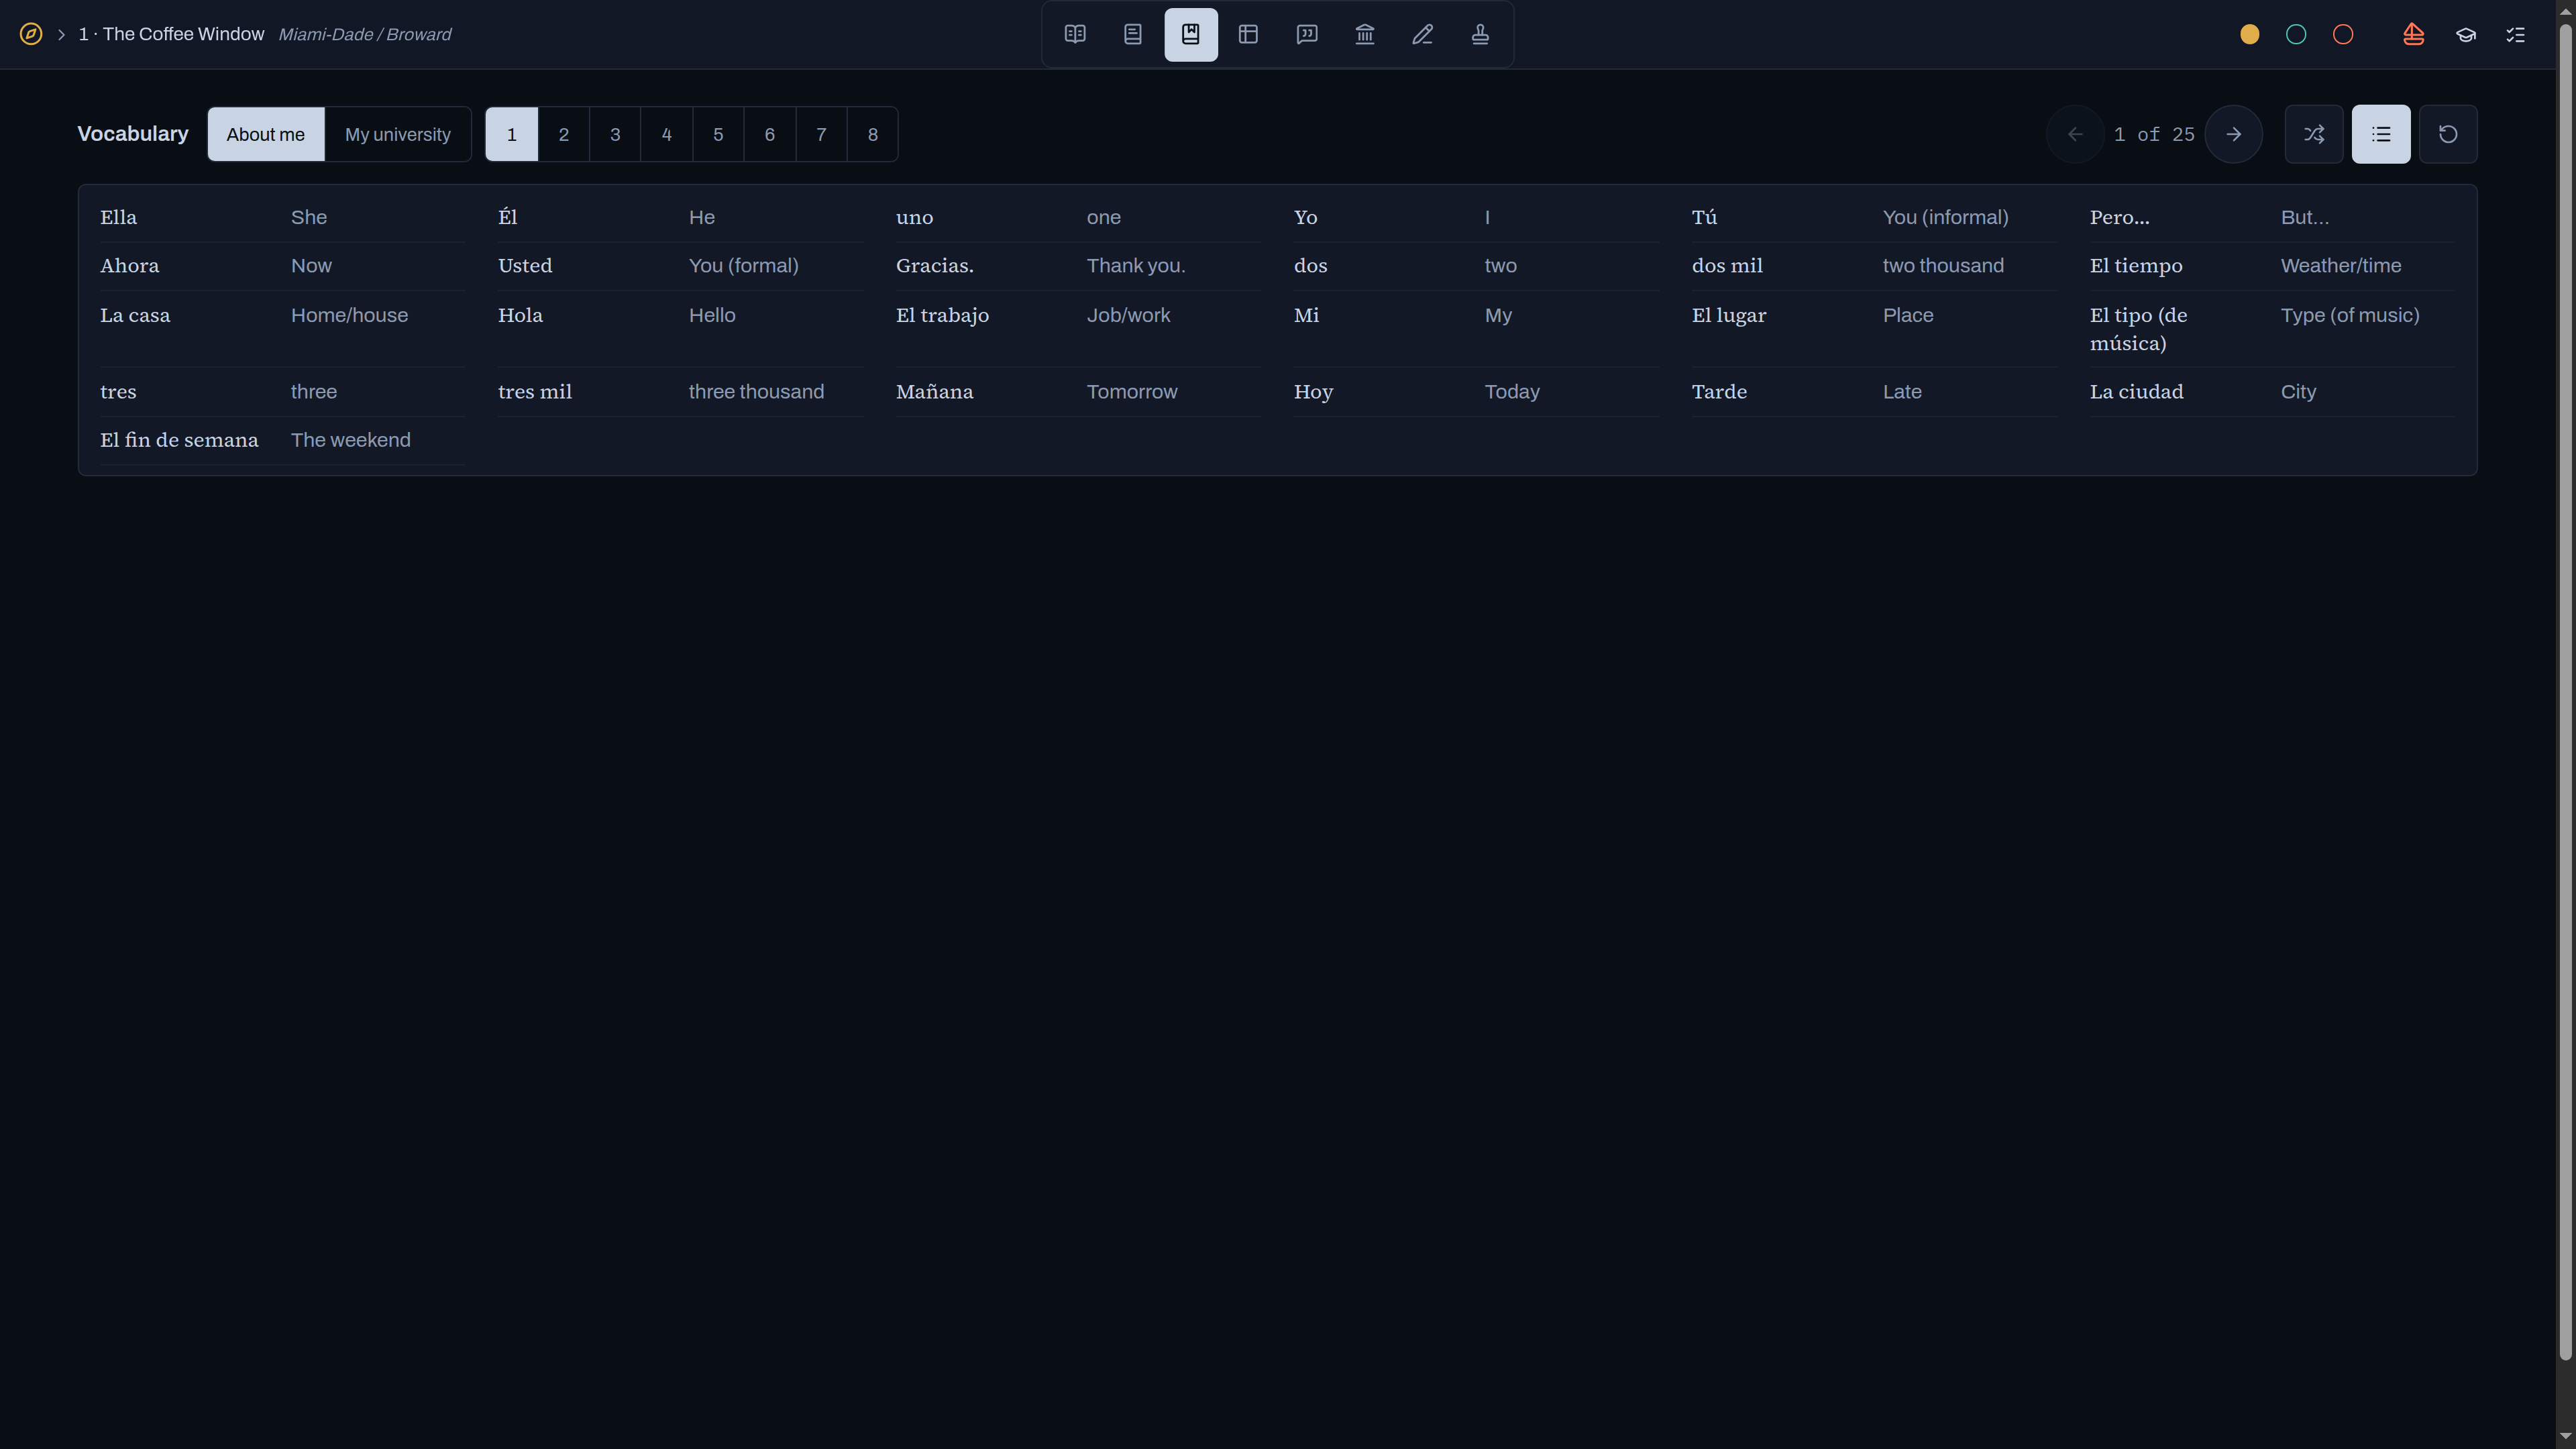This screenshot has width=2576, height=1449.
Task: Select vocabulary set 3
Action: tap(615, 134)
